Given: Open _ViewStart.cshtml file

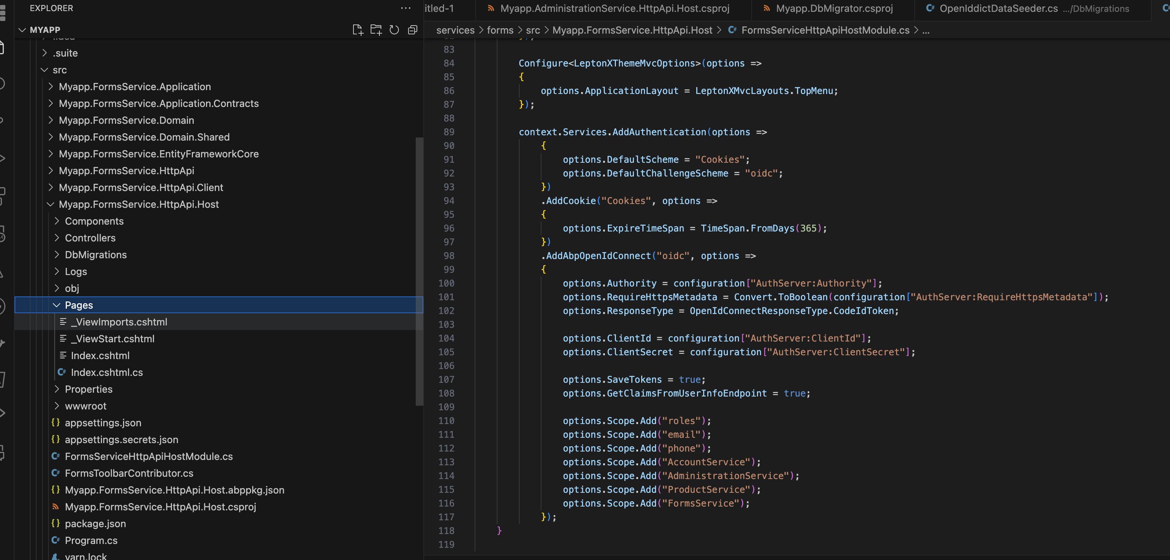Looking at the screenshot, I should click(112, 339).
